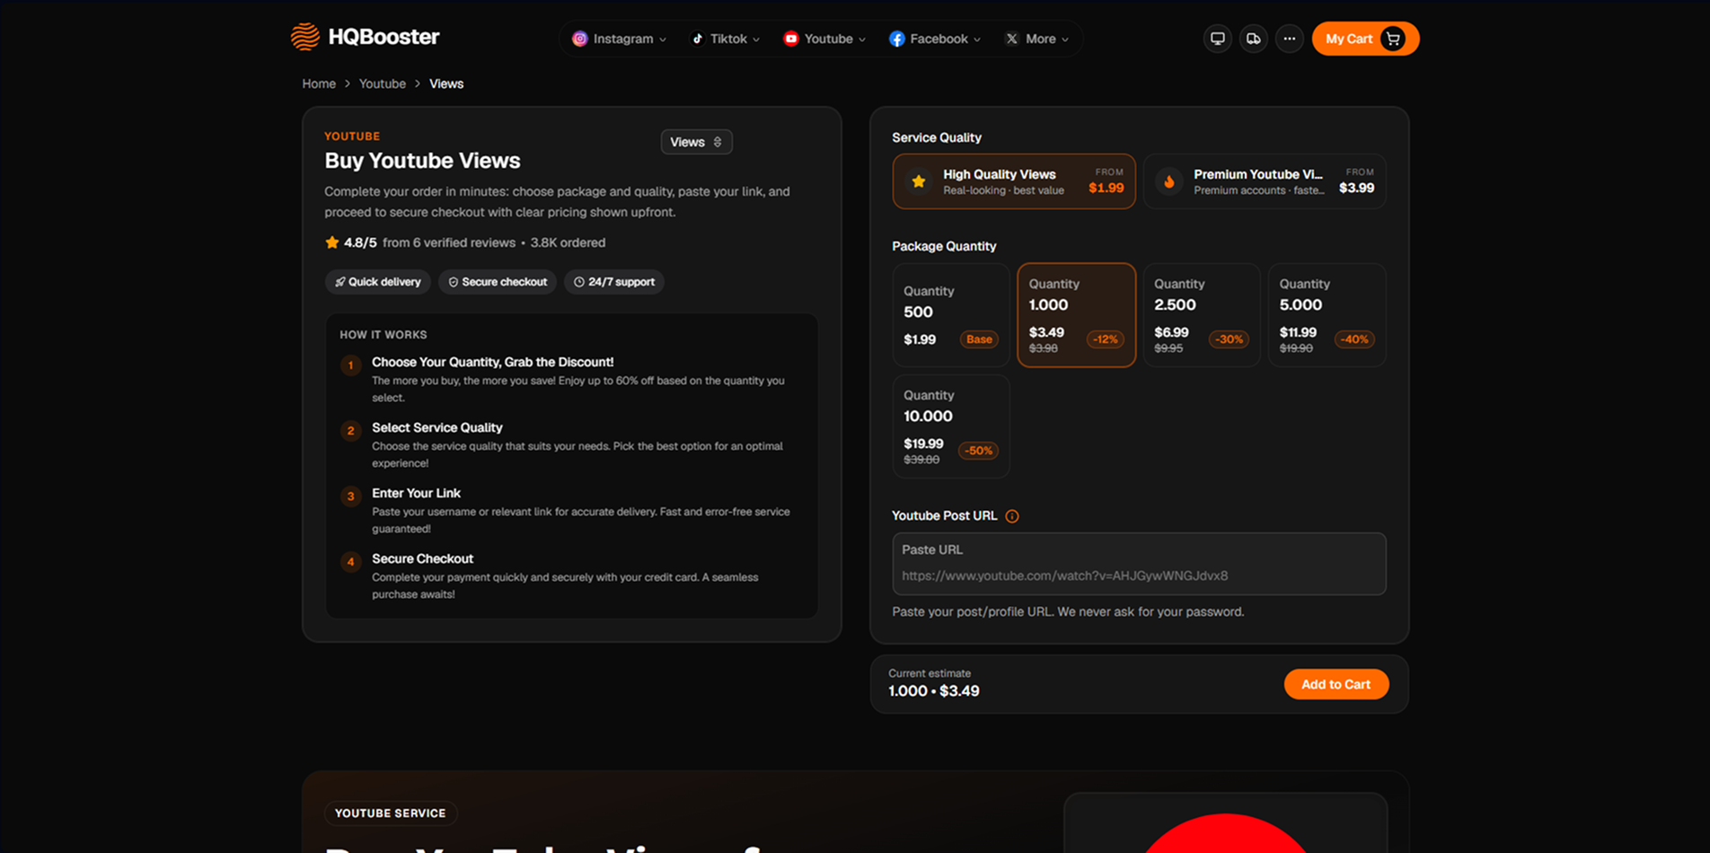This screenshot has height=853, width=1710.
Task: Click the YOUTUBE SERVICE tag
Action: pyautogui.click(x=391, y=813)
